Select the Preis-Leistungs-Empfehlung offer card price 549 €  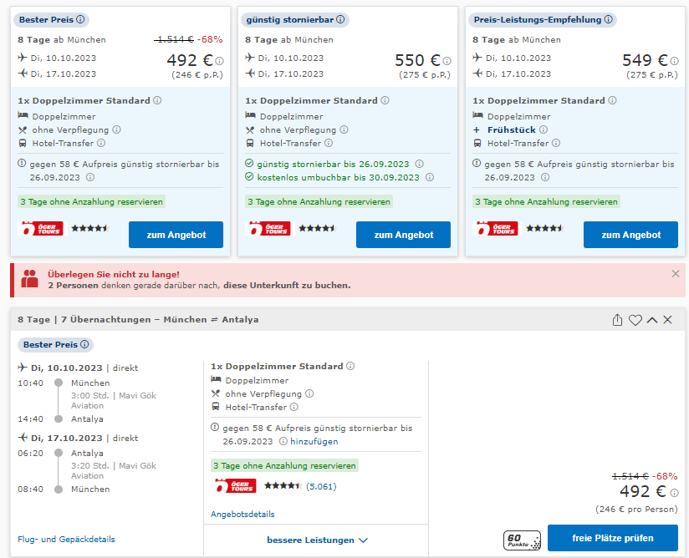coord(644,60)
